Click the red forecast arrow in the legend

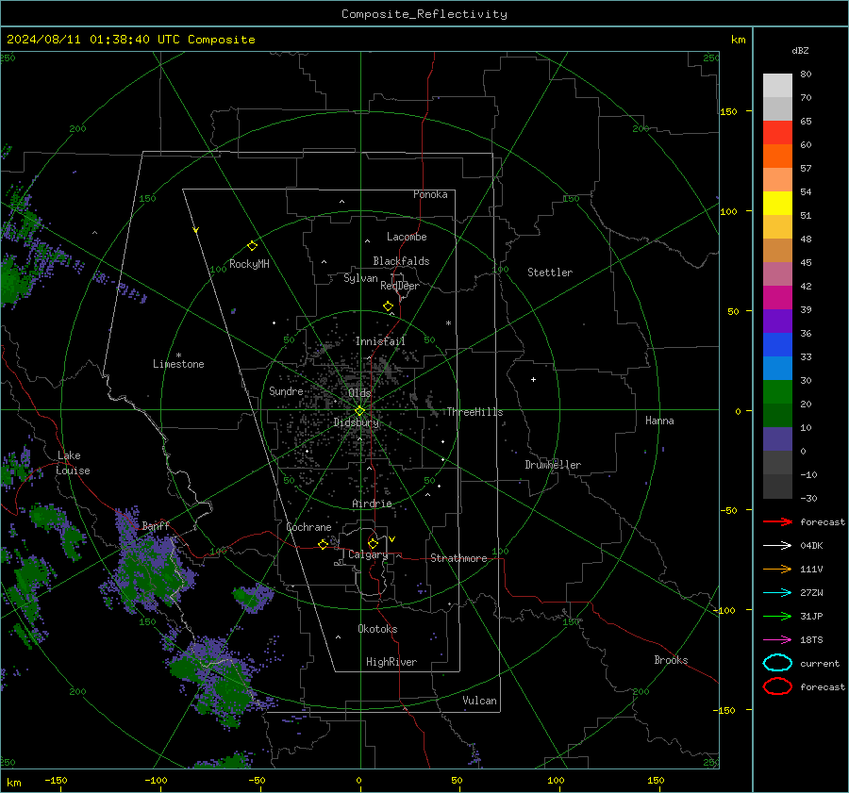[777, 521]
